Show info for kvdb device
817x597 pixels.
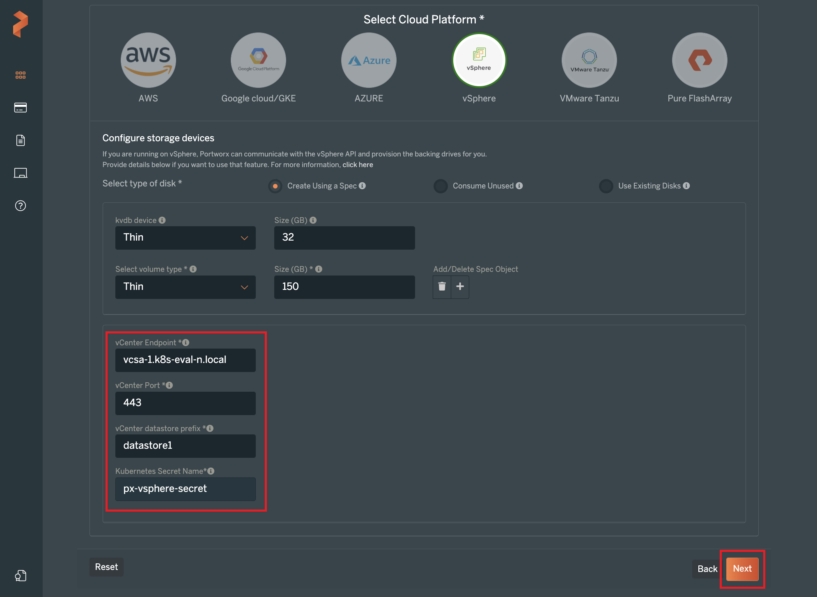(162, 220)
